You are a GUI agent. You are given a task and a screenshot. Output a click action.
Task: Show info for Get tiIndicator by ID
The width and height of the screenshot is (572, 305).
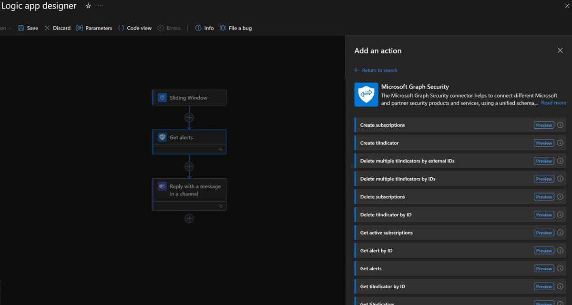pyautogui.click(x=560, y=286)
